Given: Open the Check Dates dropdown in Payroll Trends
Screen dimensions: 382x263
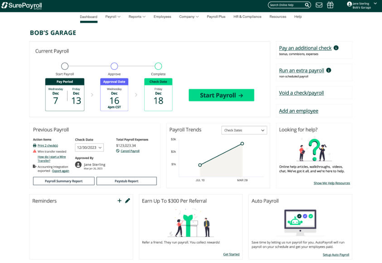Looking at the screenshot, I should (244, 130).
